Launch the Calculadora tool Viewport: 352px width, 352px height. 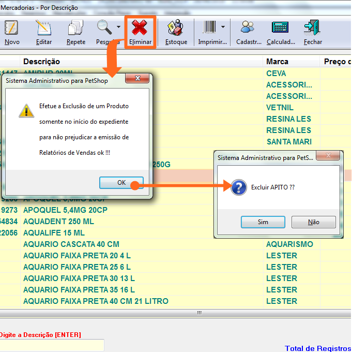coord(280,28)
